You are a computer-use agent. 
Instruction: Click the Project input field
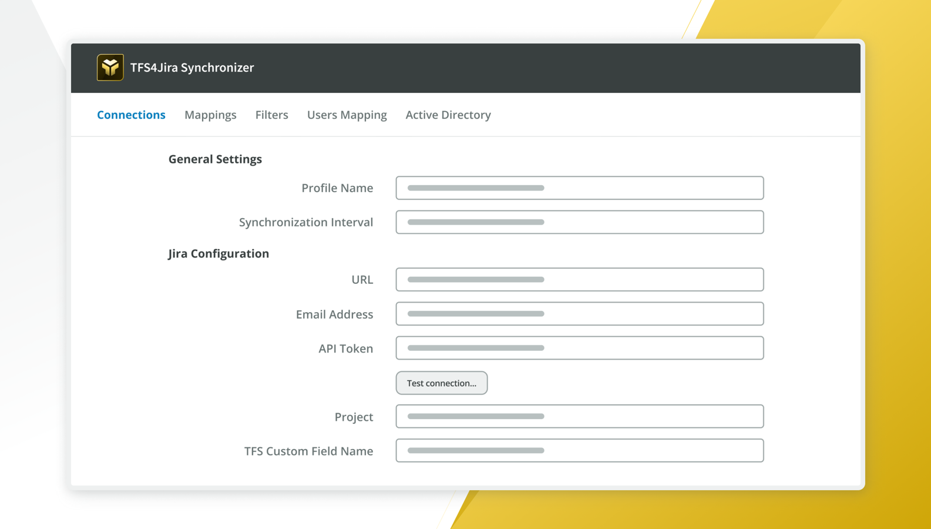pyautogui.click(x=579, y=416)
